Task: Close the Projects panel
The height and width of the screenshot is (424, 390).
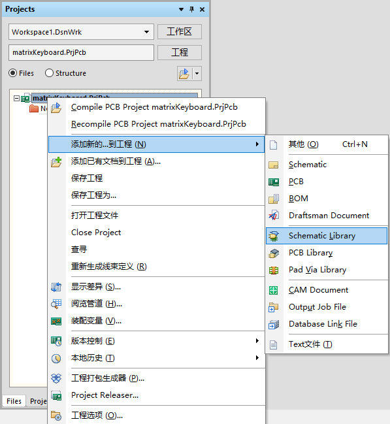Action: tap(202, 9)
